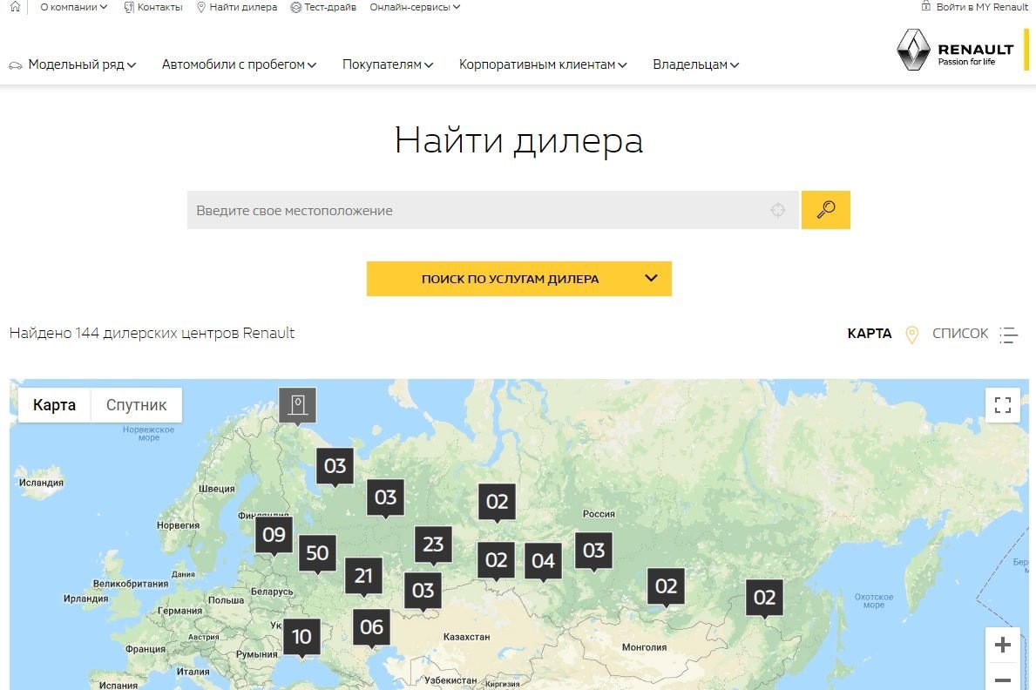
Task: Expand Владельцам menu
Action: pyautogui.click(x=695, y=64)
